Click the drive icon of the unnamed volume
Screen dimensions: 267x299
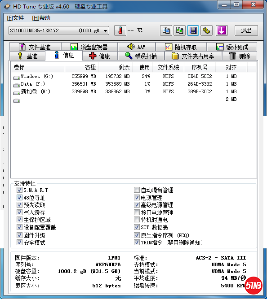coord(17,100)
